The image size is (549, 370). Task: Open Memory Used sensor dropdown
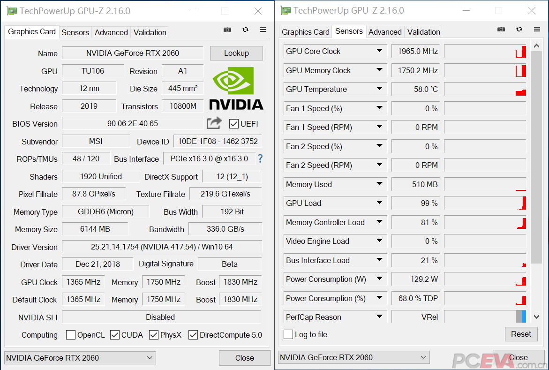tap(379, 184)
